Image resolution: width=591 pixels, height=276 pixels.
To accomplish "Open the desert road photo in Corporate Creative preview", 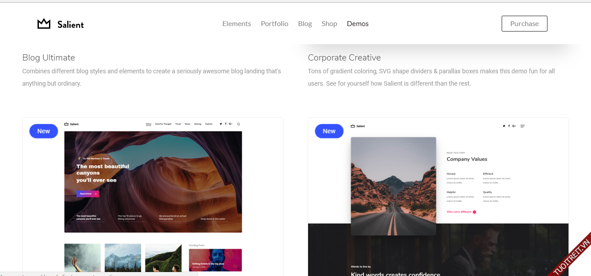I will [393, 185].
